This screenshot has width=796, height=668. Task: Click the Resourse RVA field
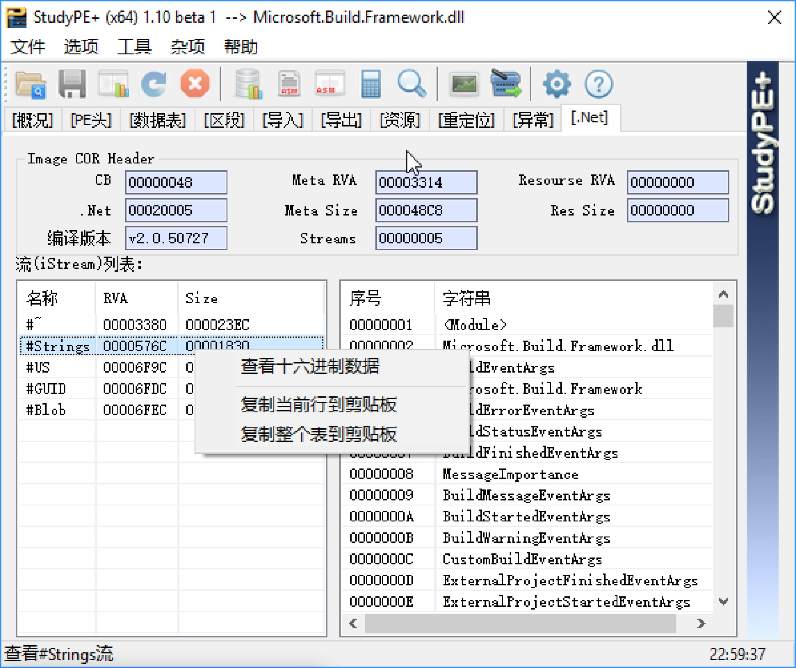(x=678, y=183)
